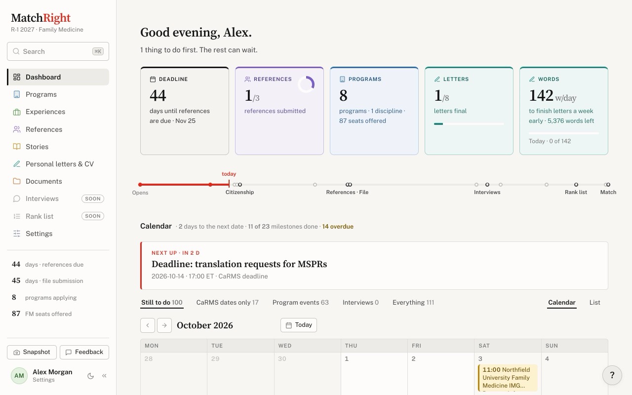Click the Documents folder icon
This screenshot has height=395, width=632.
pos(17,181)
